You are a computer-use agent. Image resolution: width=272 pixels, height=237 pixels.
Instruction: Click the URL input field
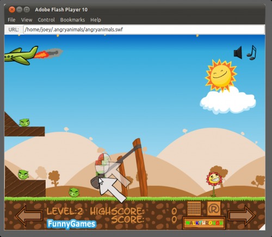(144, 29)
